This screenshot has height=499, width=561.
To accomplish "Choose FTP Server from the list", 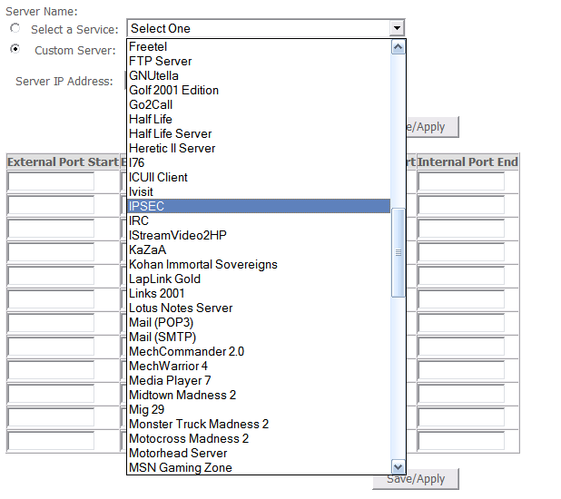I will pyautogui.click(x=259, y=61).
